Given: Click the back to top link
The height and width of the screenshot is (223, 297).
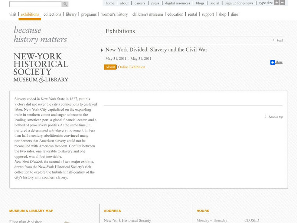Looking at the screenshot, I should [274, 117].
